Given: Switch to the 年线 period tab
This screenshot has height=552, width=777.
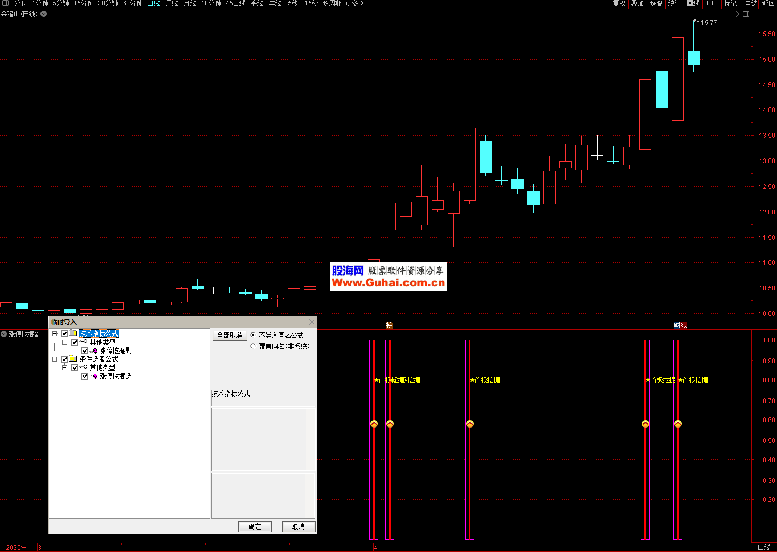Looking at the screenshot, I should click(x=275, y=3).
